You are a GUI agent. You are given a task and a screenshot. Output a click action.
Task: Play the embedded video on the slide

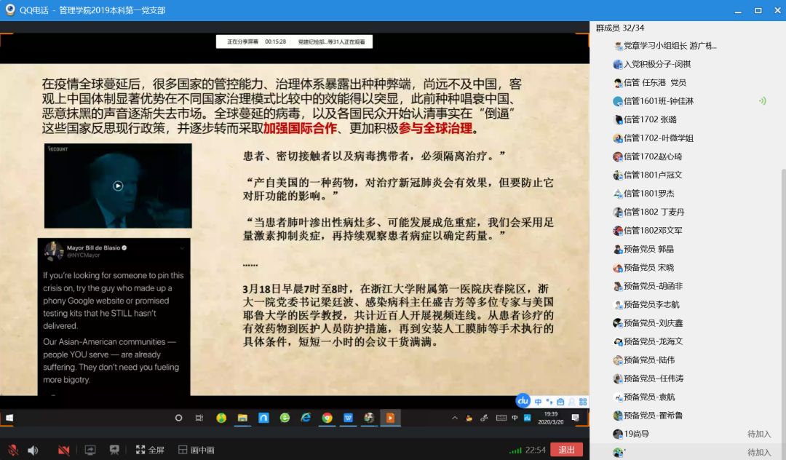118,186
